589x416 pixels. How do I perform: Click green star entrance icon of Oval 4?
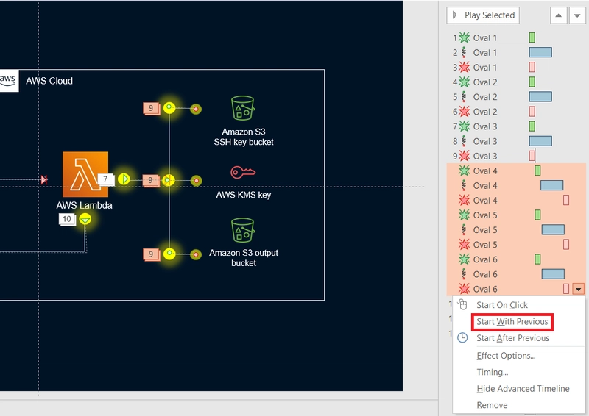pyautogui.click(x=465, y=171)
